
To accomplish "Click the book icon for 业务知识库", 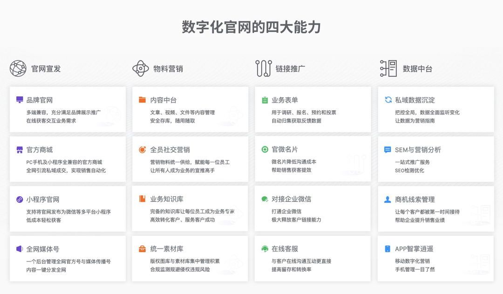I will tap(142, 199).
